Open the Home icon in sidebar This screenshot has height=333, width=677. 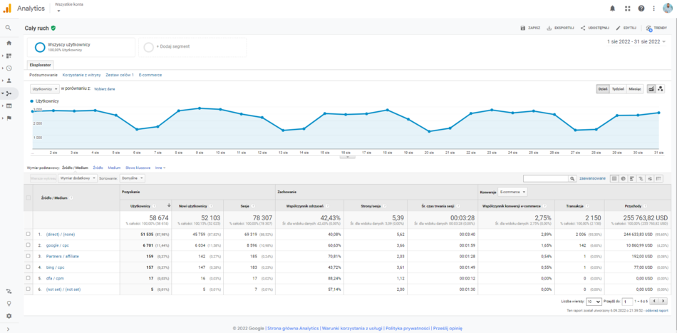[9, 43]
